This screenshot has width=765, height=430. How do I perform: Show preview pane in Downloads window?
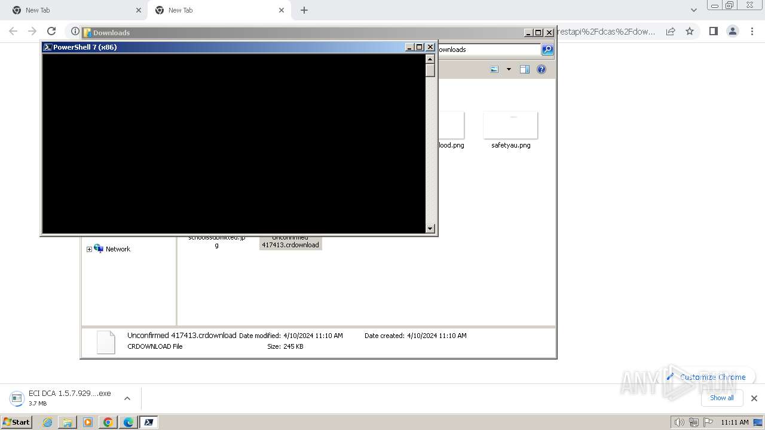click(524, 69)
